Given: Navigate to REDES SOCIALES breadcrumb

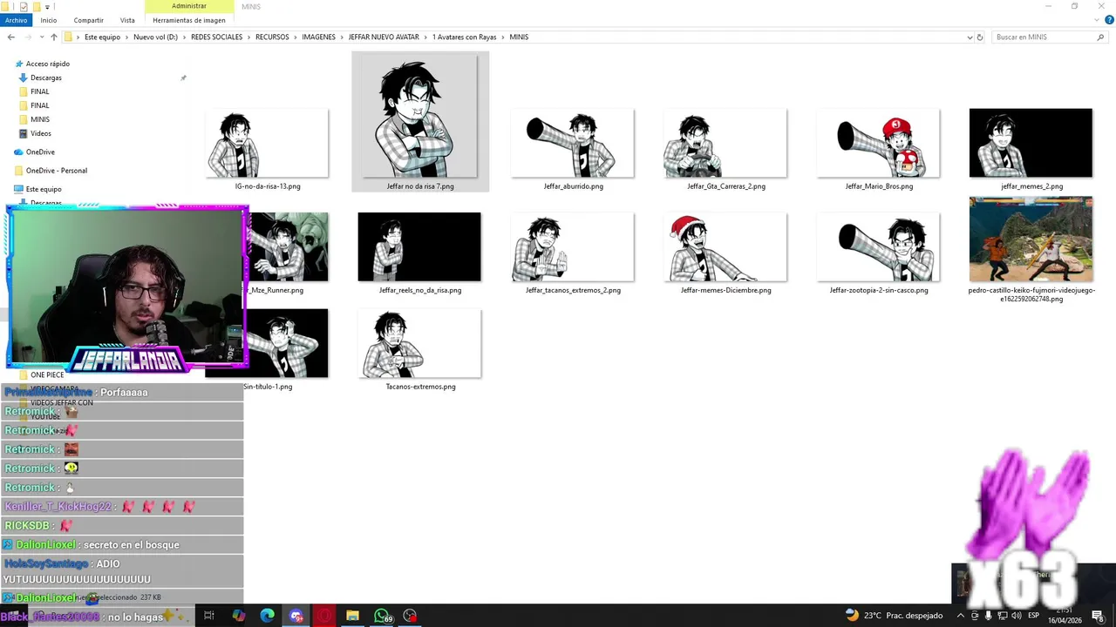Looking at the screenshot, I should coord(216,37).
